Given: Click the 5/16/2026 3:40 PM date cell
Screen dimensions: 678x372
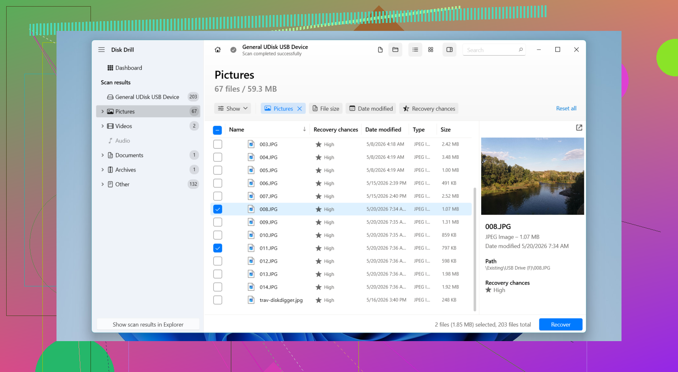Looking at the screenshot, I should (386, 300).
